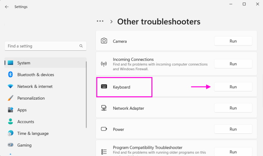
Task: Run the Keyboard troubleshooter
Action: pos(233,87)
